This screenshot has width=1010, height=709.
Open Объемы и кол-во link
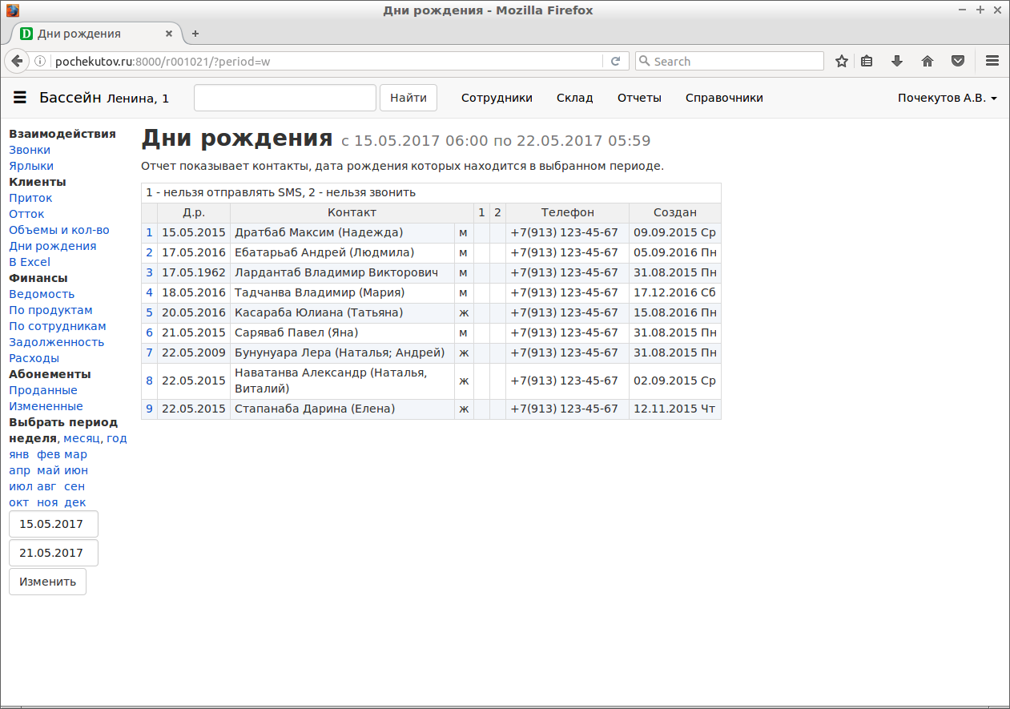(x=59, y=230)
